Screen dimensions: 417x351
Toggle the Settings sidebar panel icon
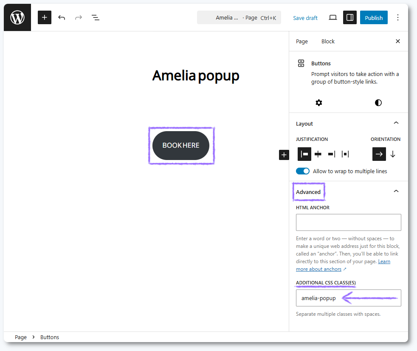click(350, 18)
